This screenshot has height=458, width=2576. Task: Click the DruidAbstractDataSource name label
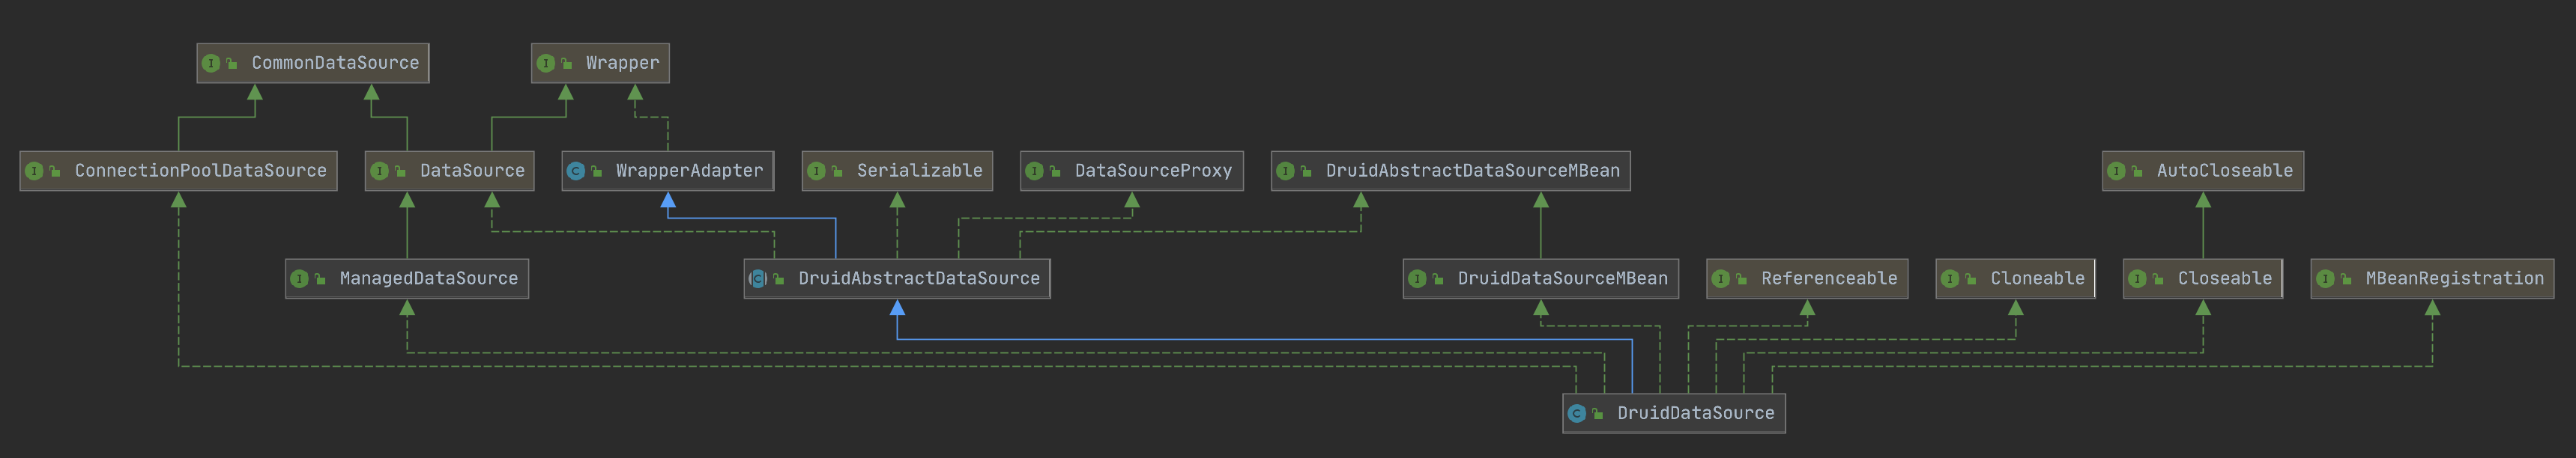point(918,278)
